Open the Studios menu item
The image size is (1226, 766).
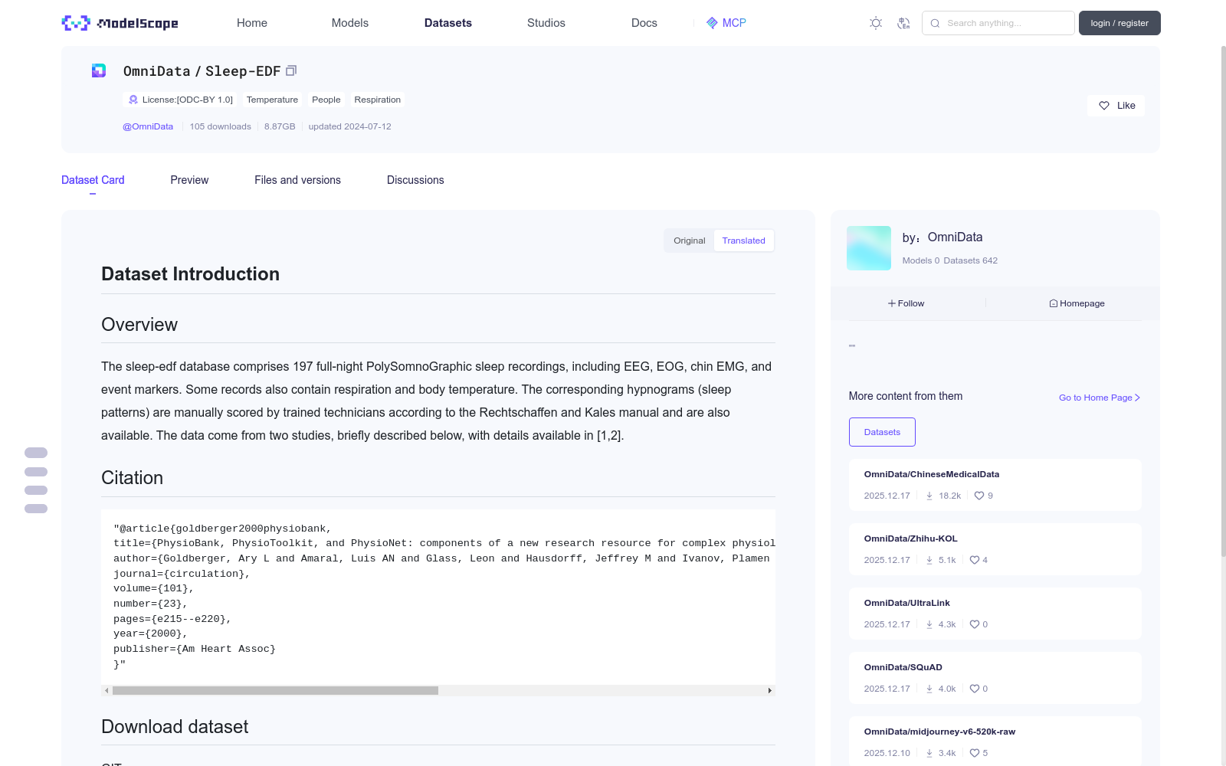coord(546,23)
